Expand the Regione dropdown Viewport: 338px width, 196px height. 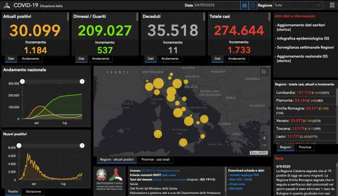(298, 5)
